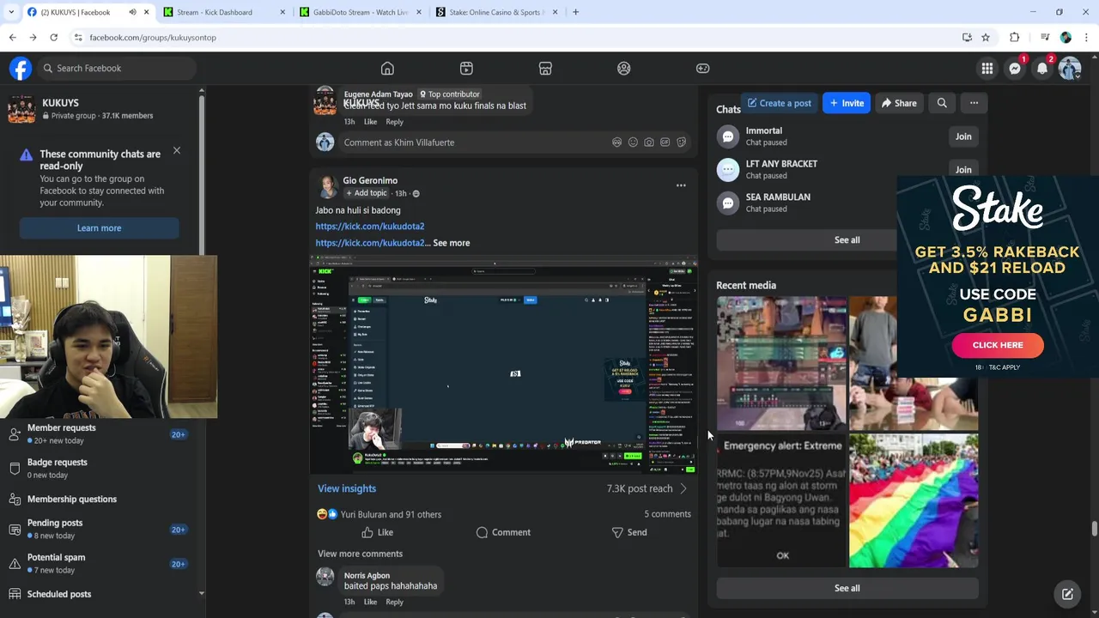Open a new browser tab

pyautogui.click(x=575, y=12)
